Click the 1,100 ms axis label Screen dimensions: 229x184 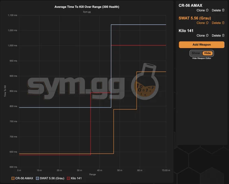12,15
